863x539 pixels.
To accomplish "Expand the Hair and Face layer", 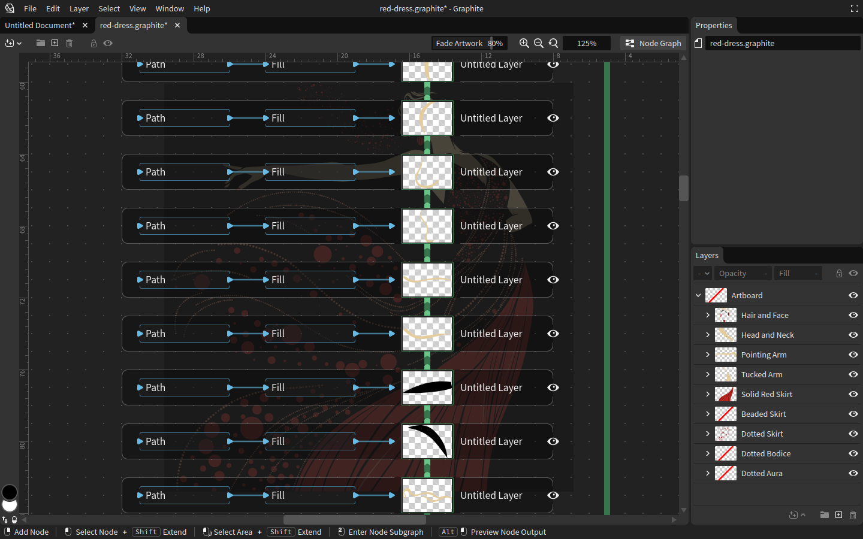I will (708, 315).
